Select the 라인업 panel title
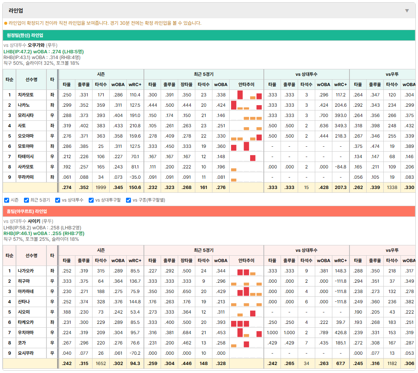Viewport: 418px width, 373px height. point(16,11)
